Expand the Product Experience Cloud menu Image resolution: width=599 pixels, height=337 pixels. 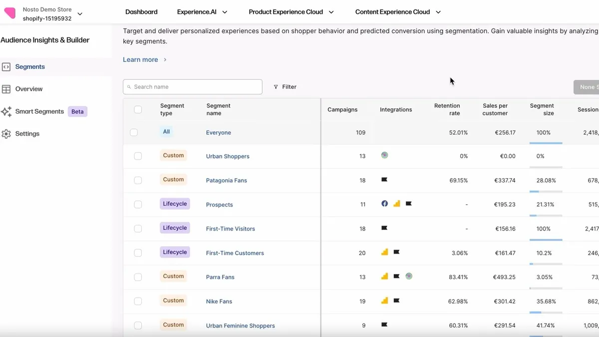point(292,12)
